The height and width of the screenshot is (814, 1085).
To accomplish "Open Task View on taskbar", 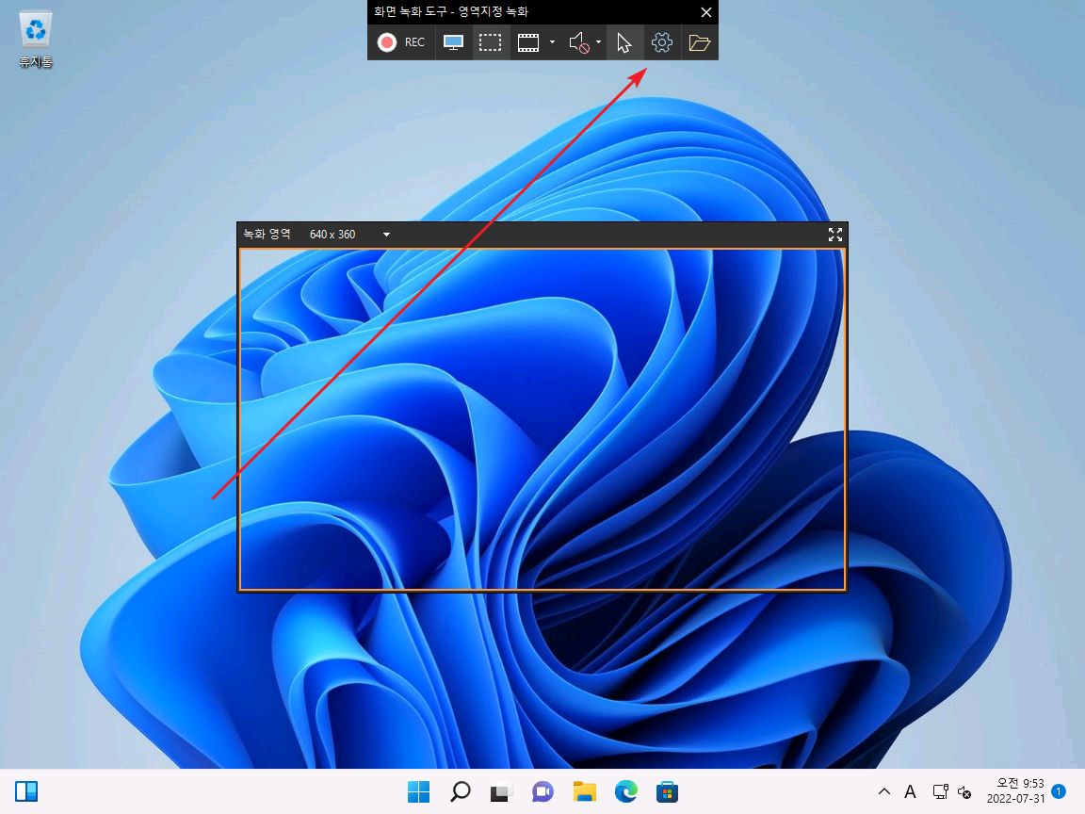I will [x=501, y=791].
